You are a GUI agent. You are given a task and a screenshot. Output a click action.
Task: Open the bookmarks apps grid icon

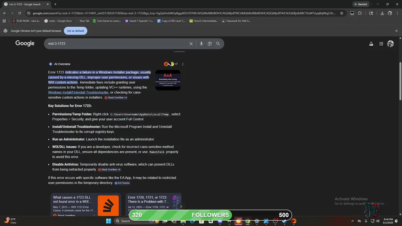4,21
